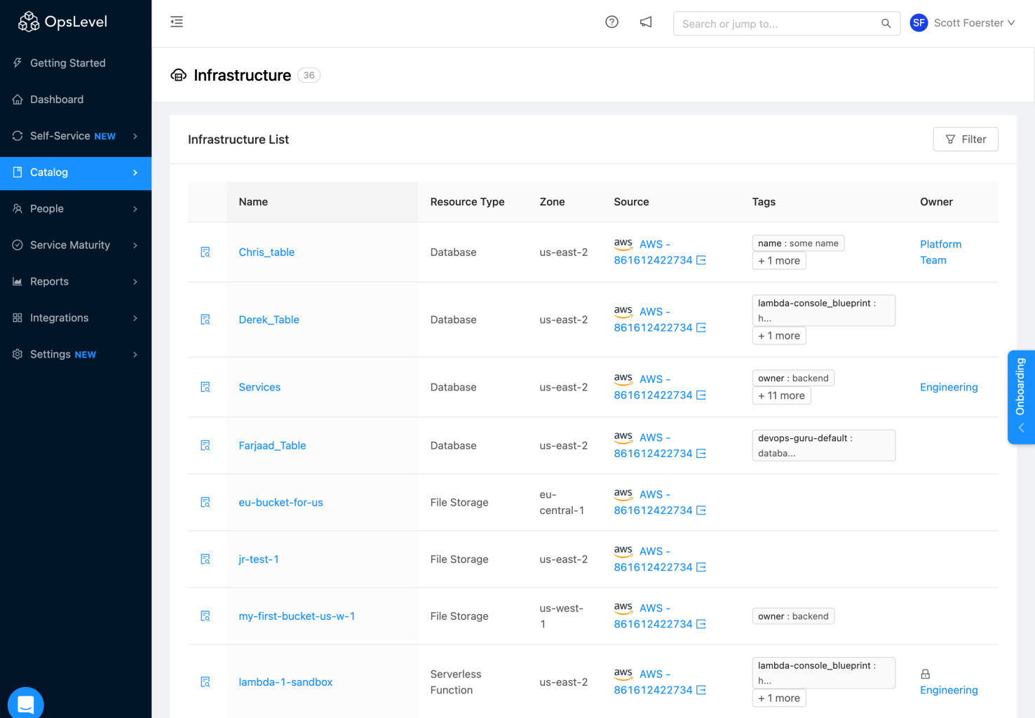Expand the Onboarding side panel
The image size is (1035, 718).
pyautogui.click(x=1021, y=398)
